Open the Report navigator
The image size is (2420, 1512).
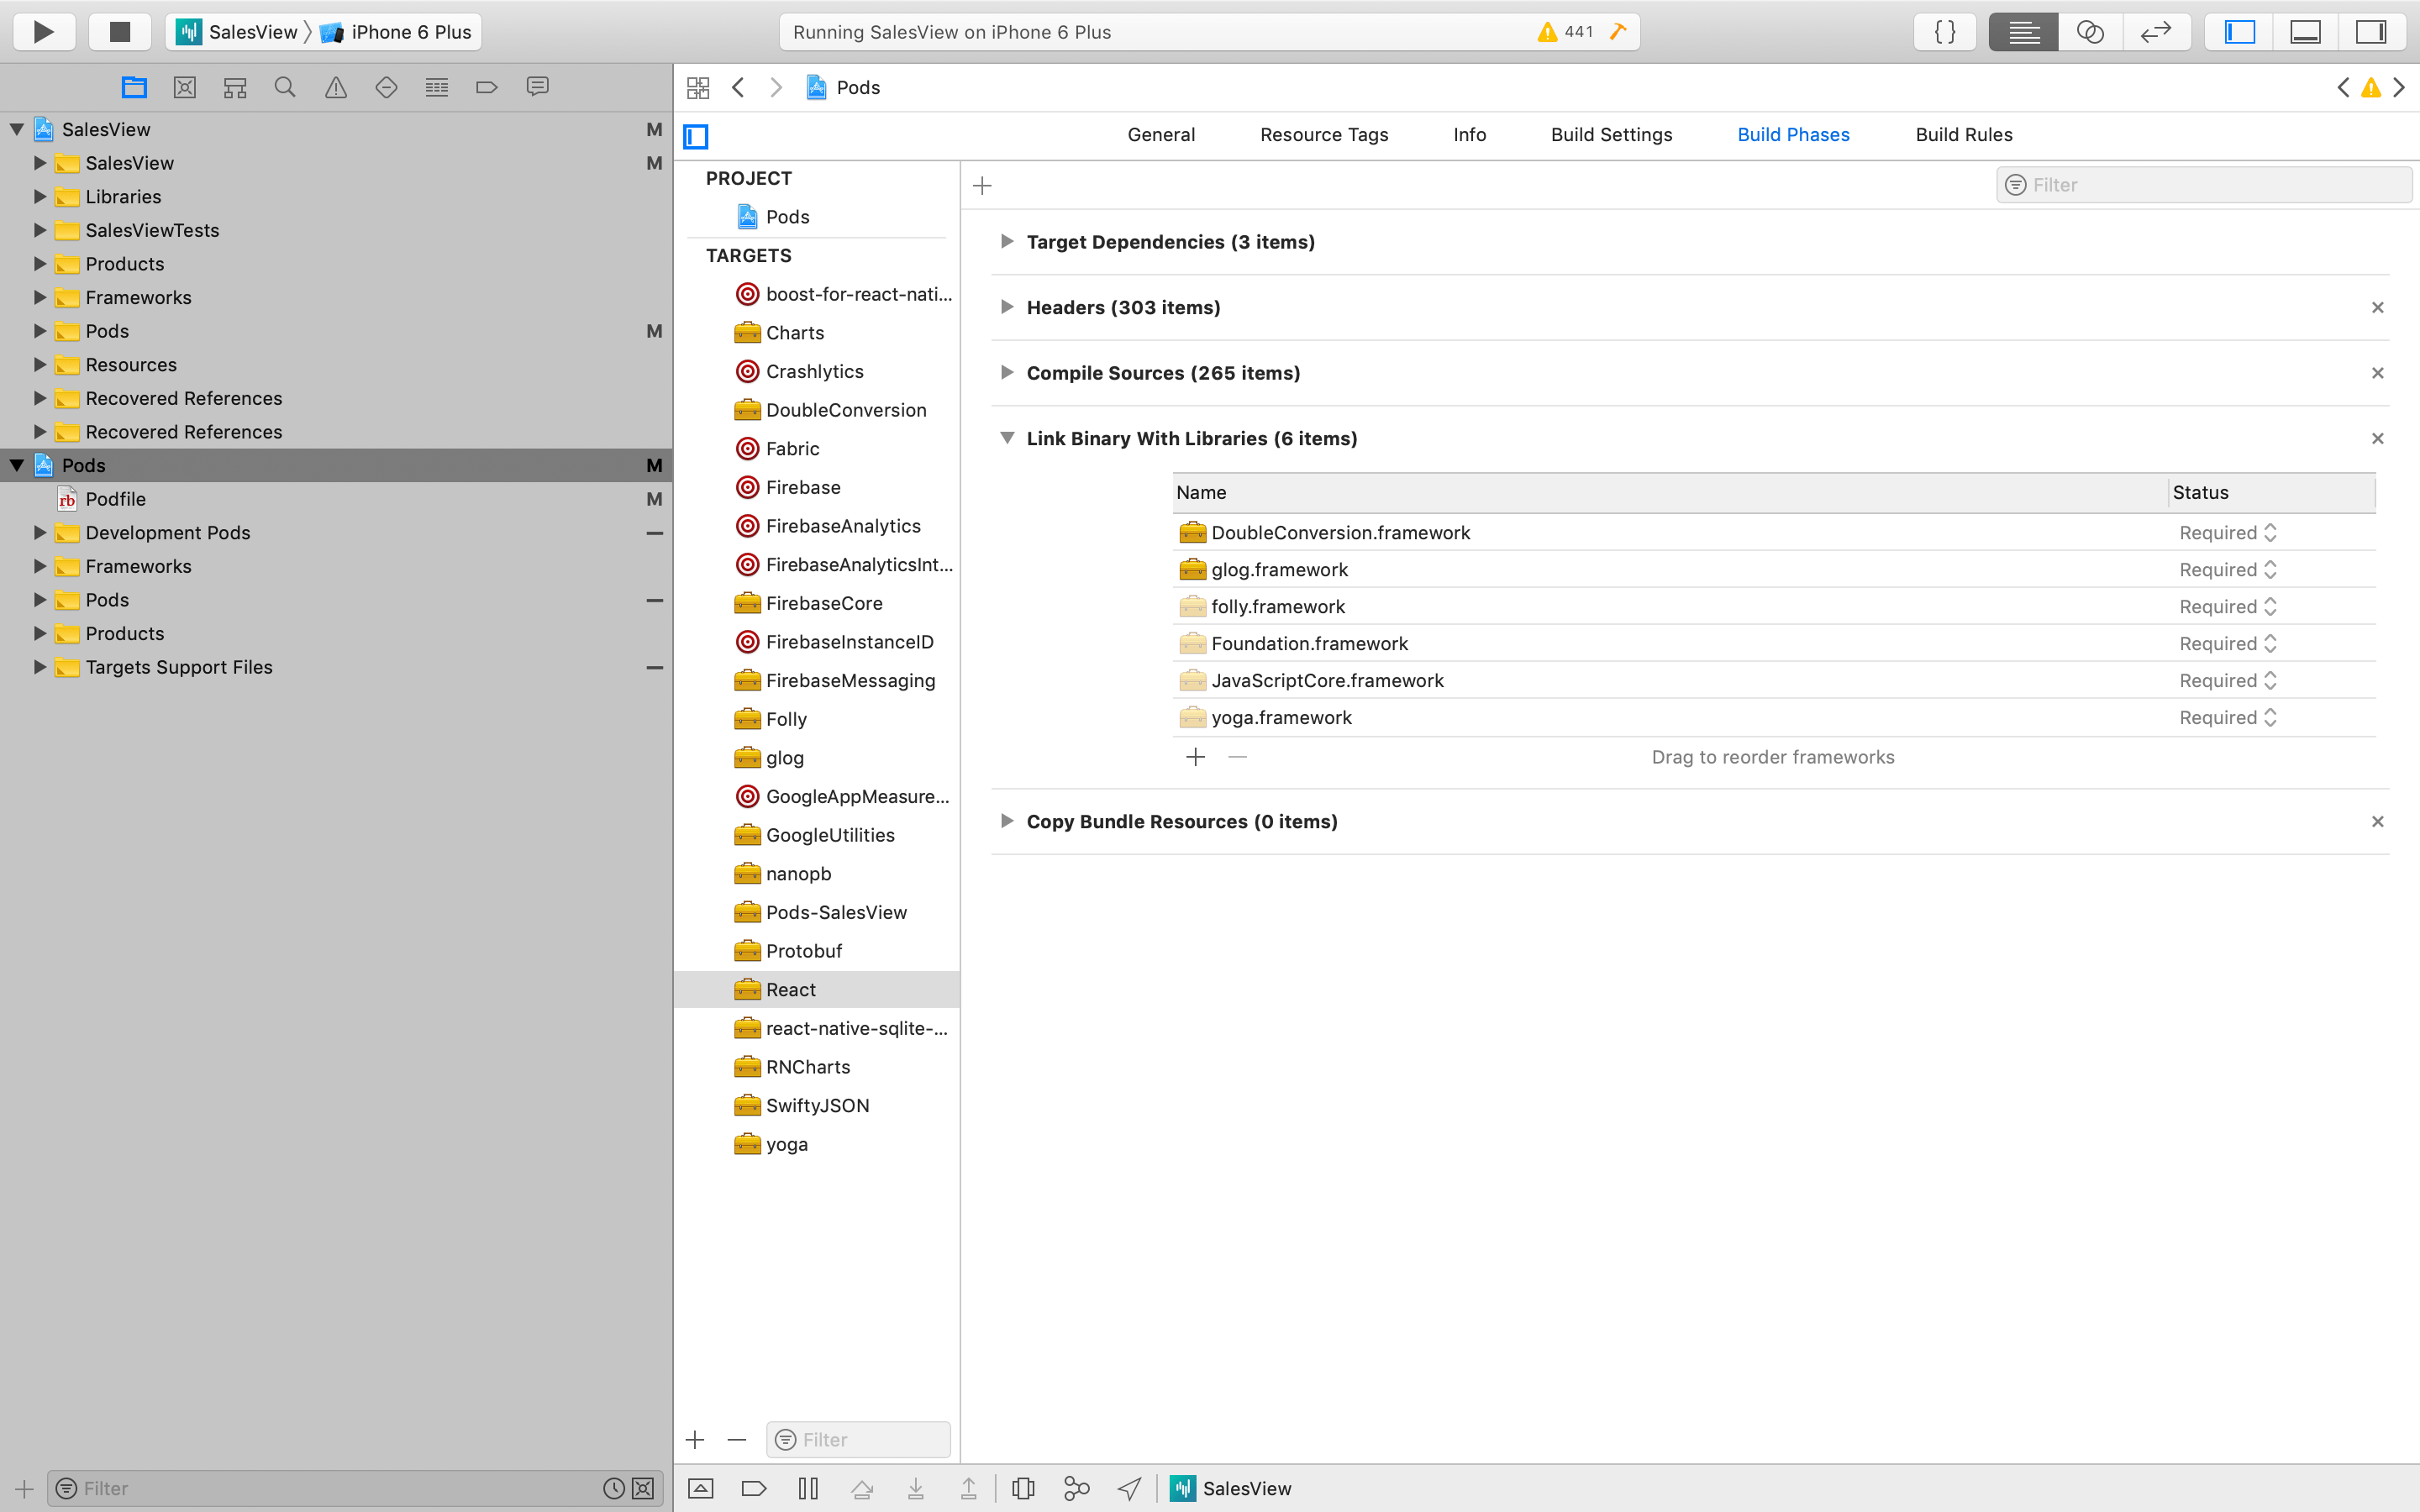(538, 87)
